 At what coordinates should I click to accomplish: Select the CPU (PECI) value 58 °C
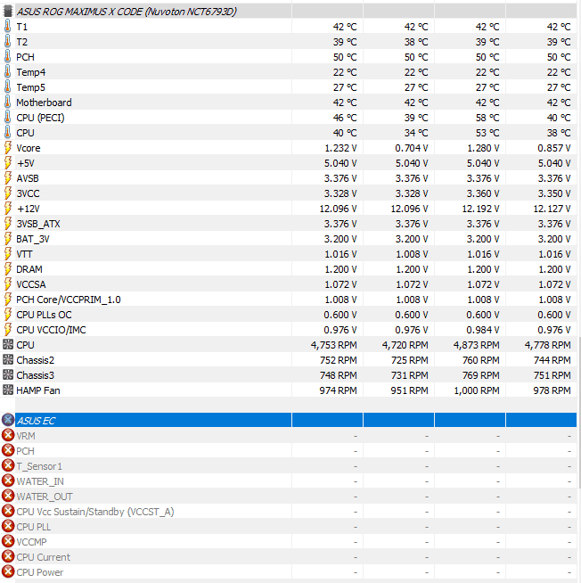(487, 118)
